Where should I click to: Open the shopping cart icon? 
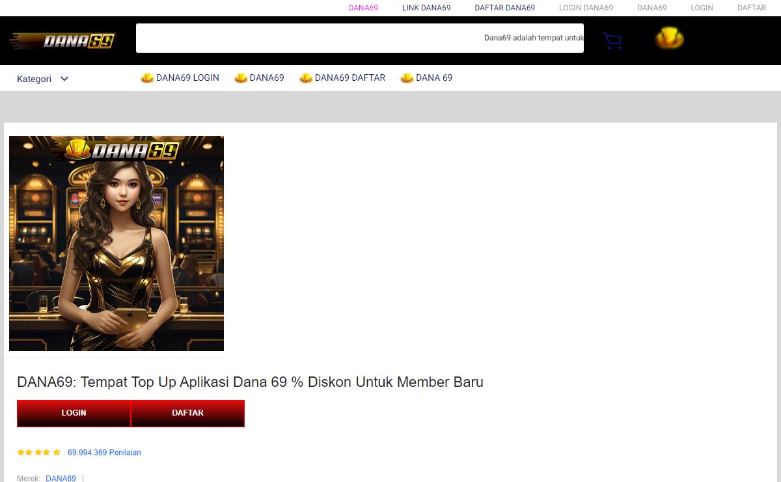point(612,41)
